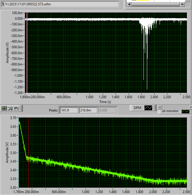Open the SiPM plot line style icon

[148, 108]
